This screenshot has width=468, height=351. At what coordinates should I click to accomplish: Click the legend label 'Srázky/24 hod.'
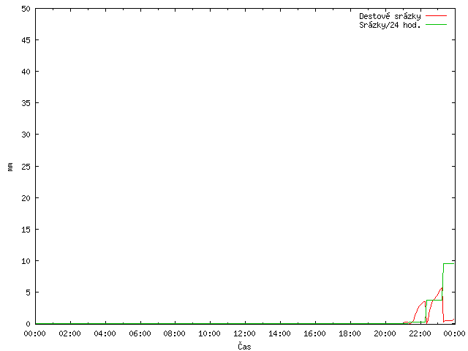(x=390, y=25)
